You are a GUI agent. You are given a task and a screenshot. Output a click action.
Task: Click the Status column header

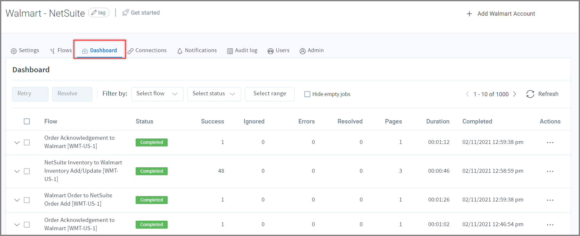tap(144, 122)
